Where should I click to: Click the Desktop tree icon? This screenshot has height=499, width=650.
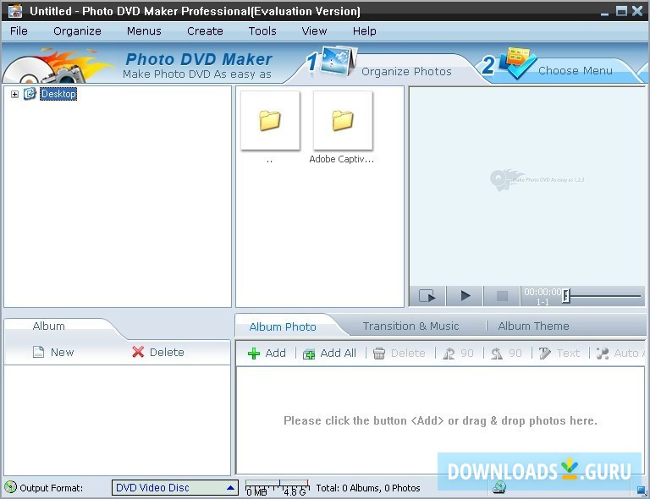pos(30,94)
